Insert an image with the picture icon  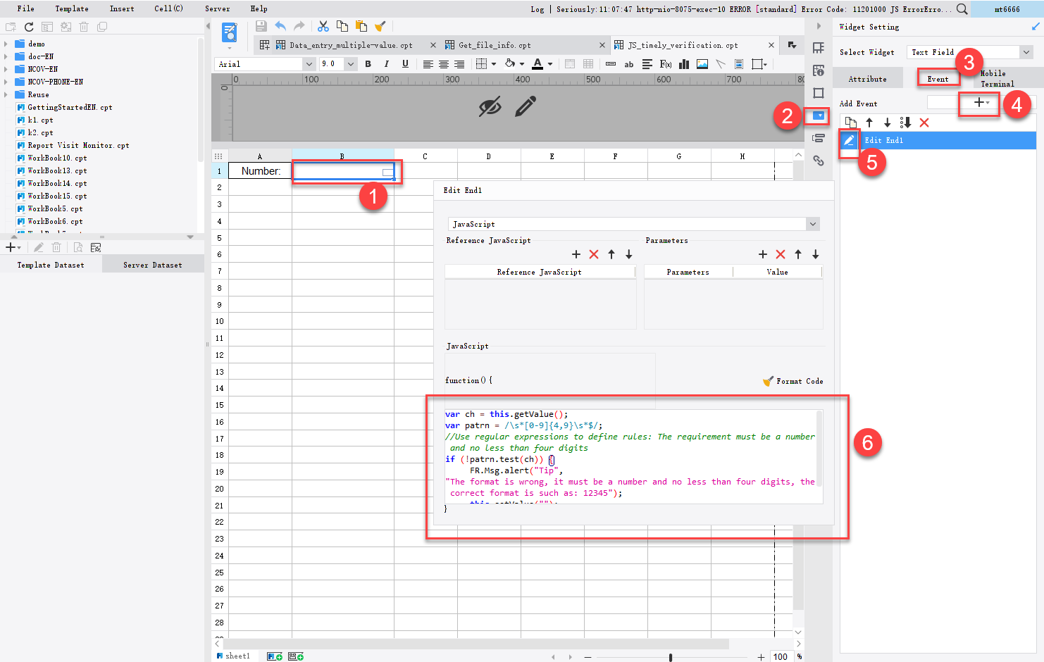[x=702, y=64]
